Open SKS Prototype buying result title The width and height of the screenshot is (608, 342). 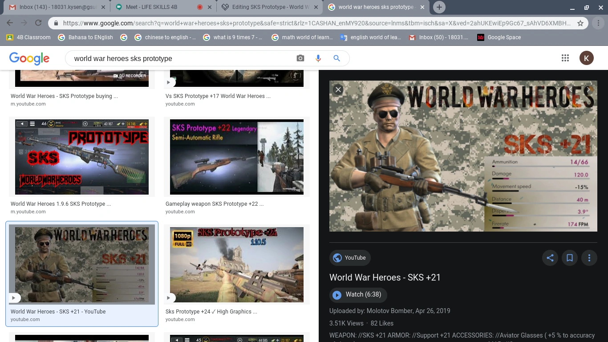pyautogui.click(x=64, y=96)
